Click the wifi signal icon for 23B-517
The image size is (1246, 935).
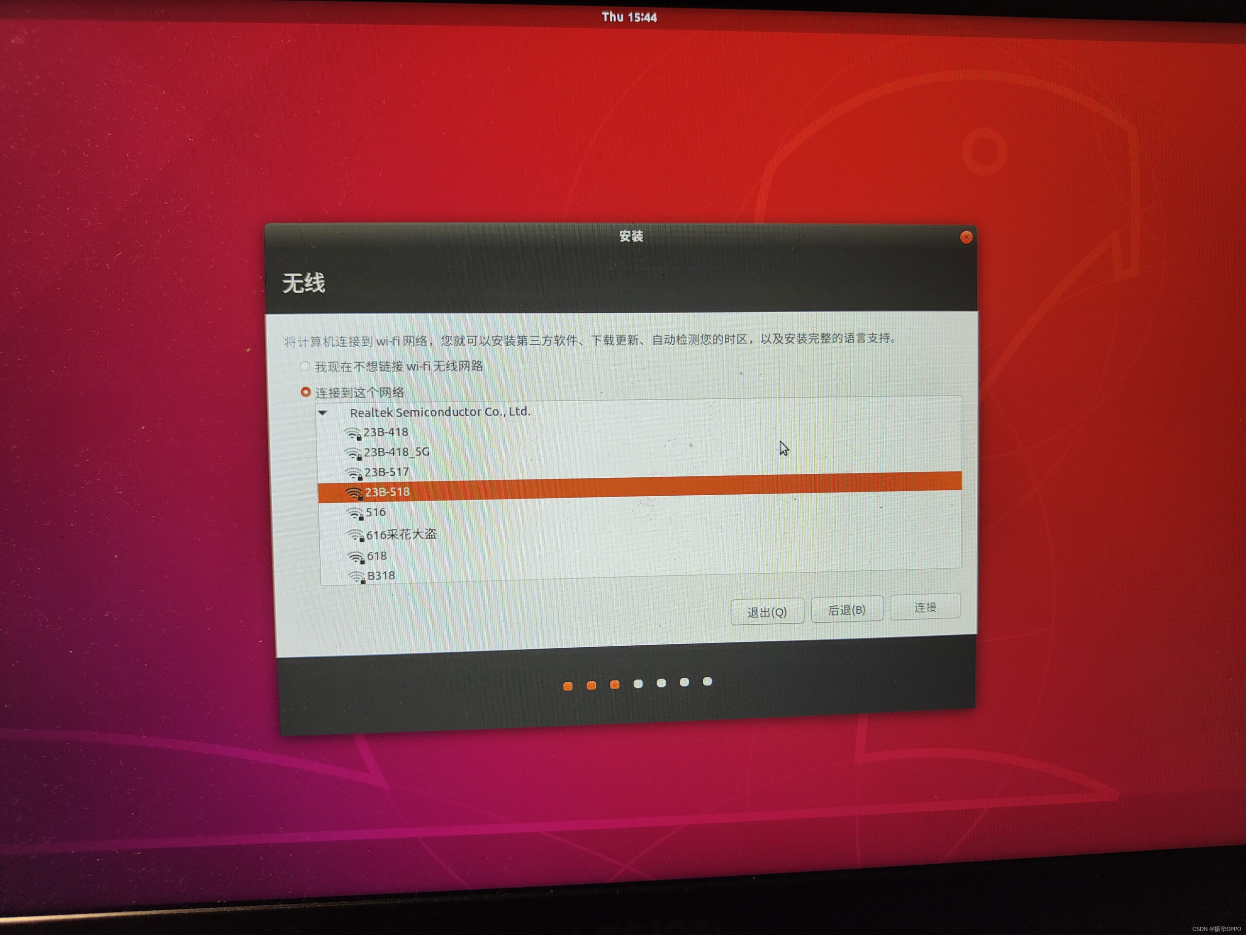[354, 472]
